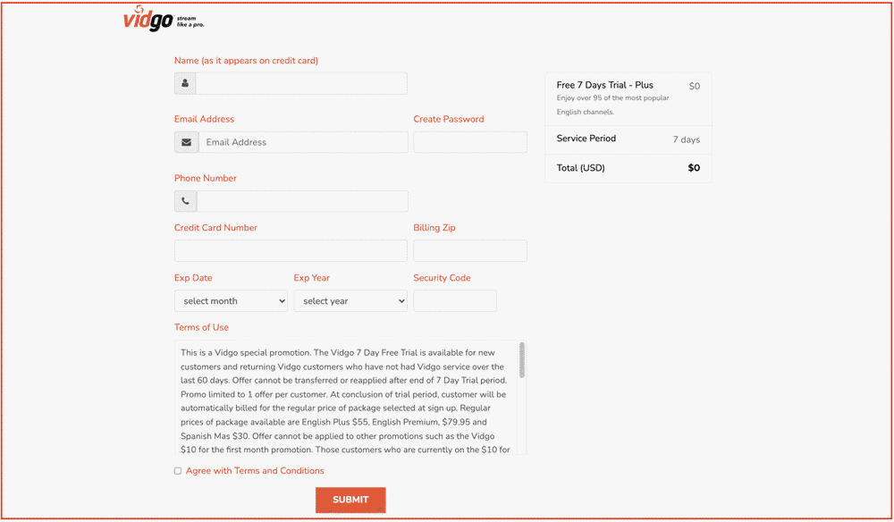Check Agree with Terms and Conditions box
The width and height of the screenshot is (894, 522).
pyautogui.click(x=178, y=471)
